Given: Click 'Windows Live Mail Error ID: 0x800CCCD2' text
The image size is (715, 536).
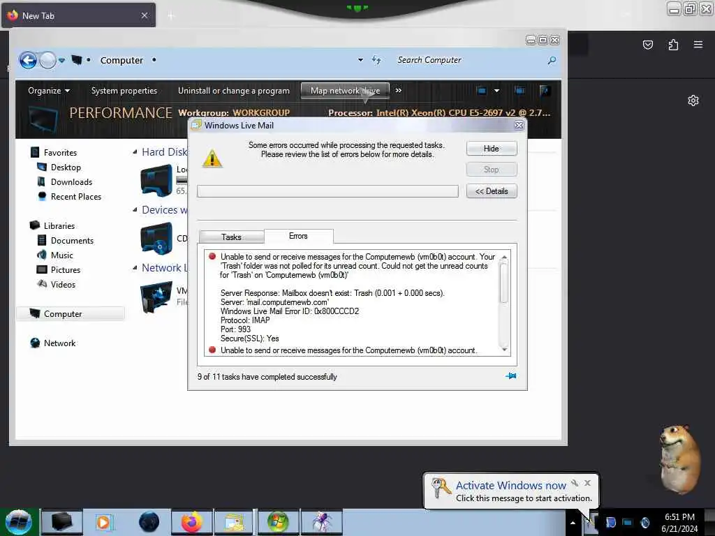Looking at the screenshot, I should 290,311.
